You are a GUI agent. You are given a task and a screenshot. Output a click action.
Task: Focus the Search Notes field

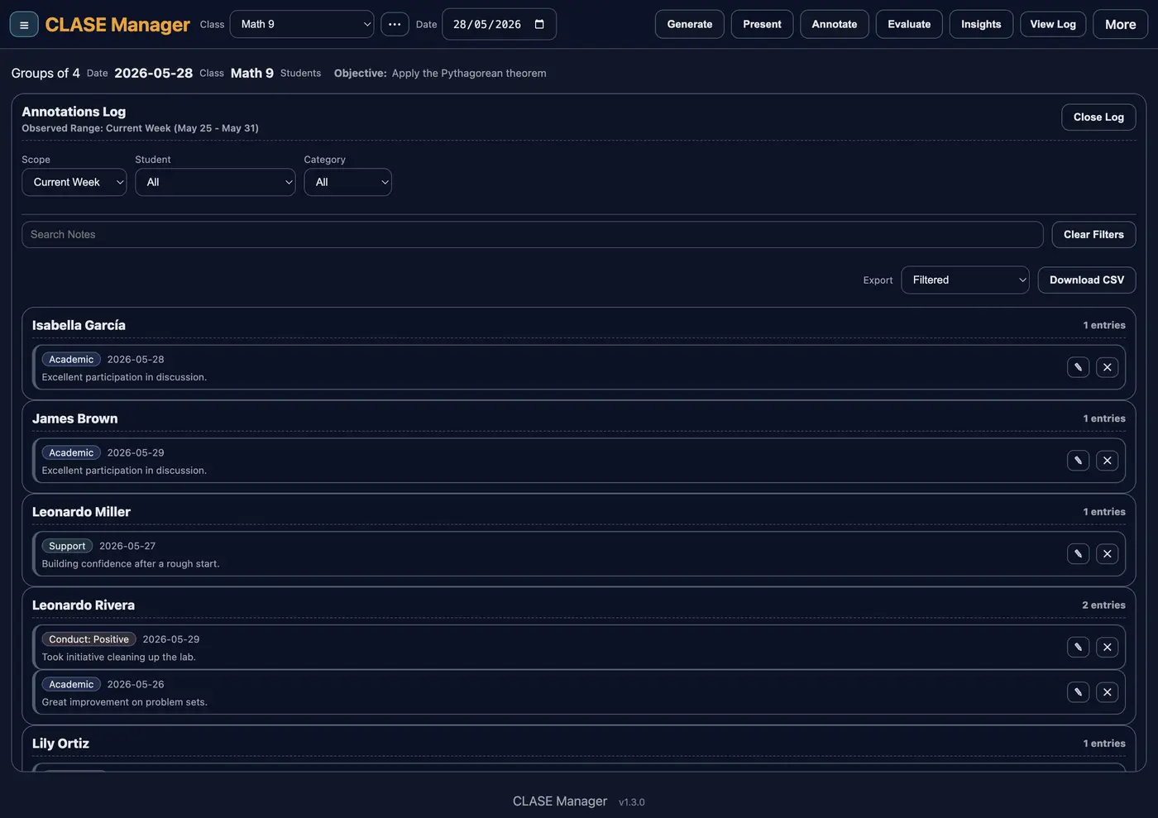coord(532,234)
